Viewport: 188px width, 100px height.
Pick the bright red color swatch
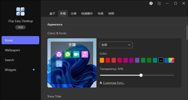click(108, 60)
